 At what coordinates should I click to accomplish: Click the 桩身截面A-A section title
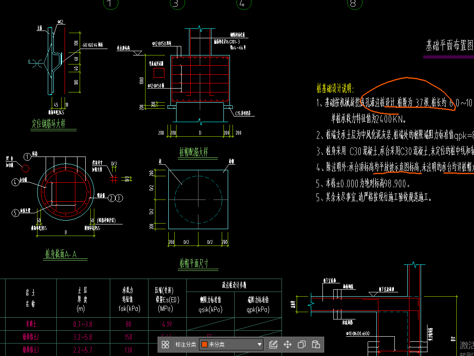pyautogui.click(x=61, y=254)
